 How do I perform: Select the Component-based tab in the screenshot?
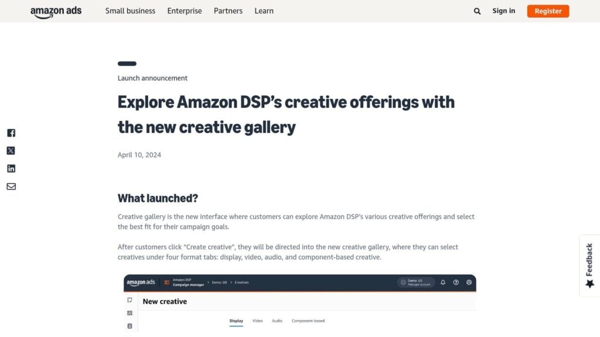[x=308, y=320]
